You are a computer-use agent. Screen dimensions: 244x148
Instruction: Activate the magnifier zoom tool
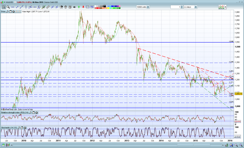(8, 7)
